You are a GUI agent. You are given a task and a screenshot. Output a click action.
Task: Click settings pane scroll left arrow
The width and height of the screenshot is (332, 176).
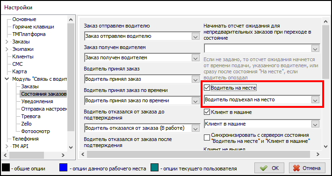83,154
